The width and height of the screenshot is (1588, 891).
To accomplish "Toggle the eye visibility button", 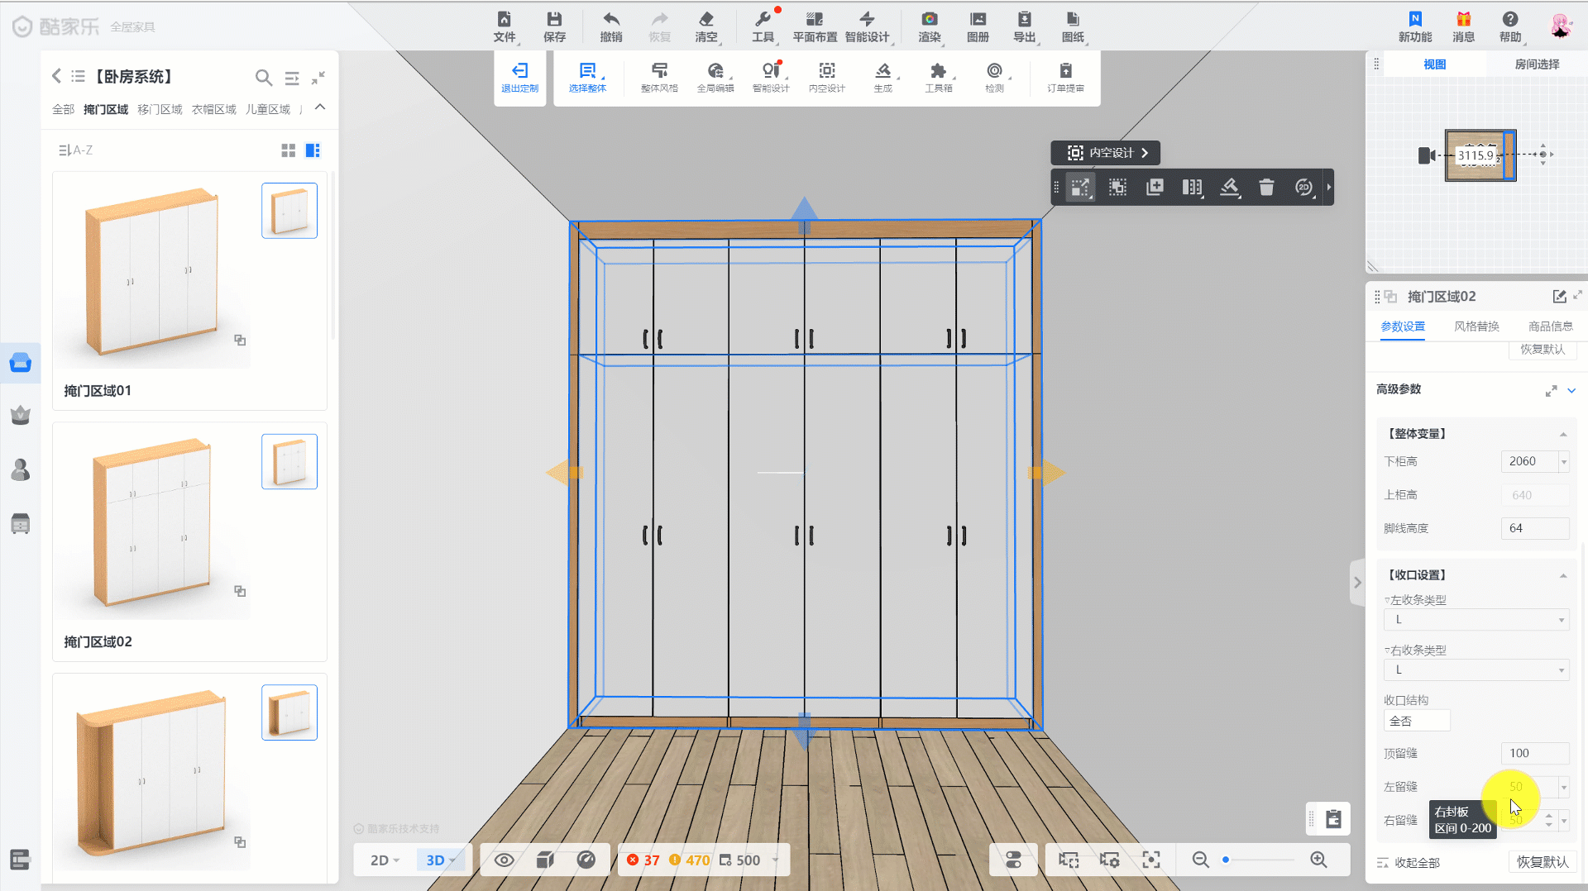I will pos(504,860).
